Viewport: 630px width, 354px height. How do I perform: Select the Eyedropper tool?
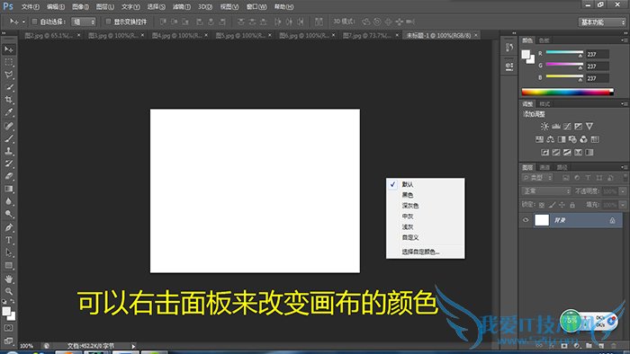coord(9,112)
